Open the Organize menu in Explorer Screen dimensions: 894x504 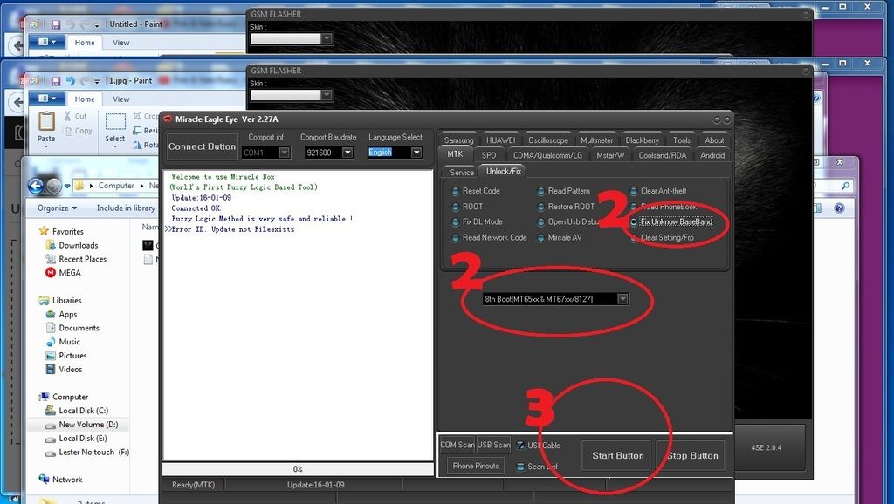57,208
